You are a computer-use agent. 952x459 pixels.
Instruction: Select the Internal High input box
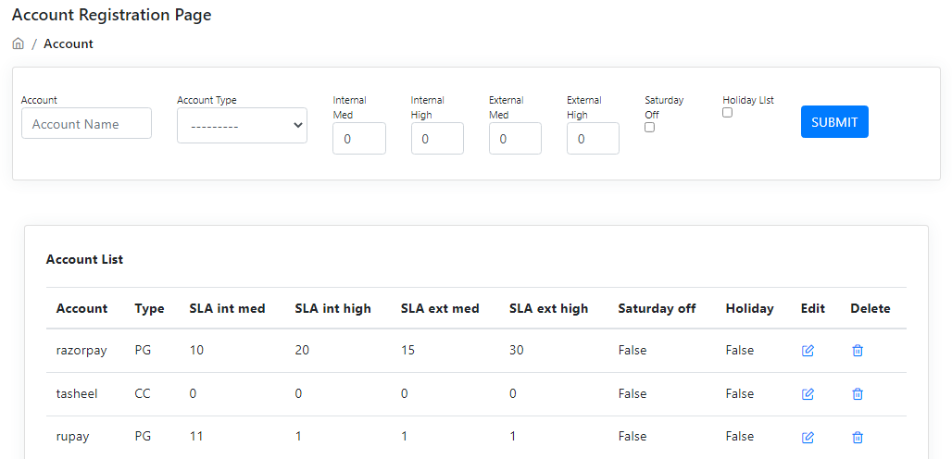[437, 139]
